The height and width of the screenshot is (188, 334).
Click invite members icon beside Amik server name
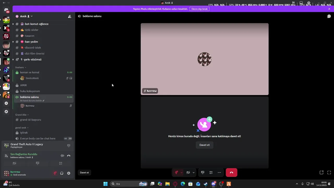coord(69,16)
